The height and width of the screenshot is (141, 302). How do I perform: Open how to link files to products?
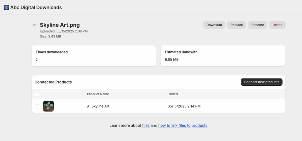(183, 126)
